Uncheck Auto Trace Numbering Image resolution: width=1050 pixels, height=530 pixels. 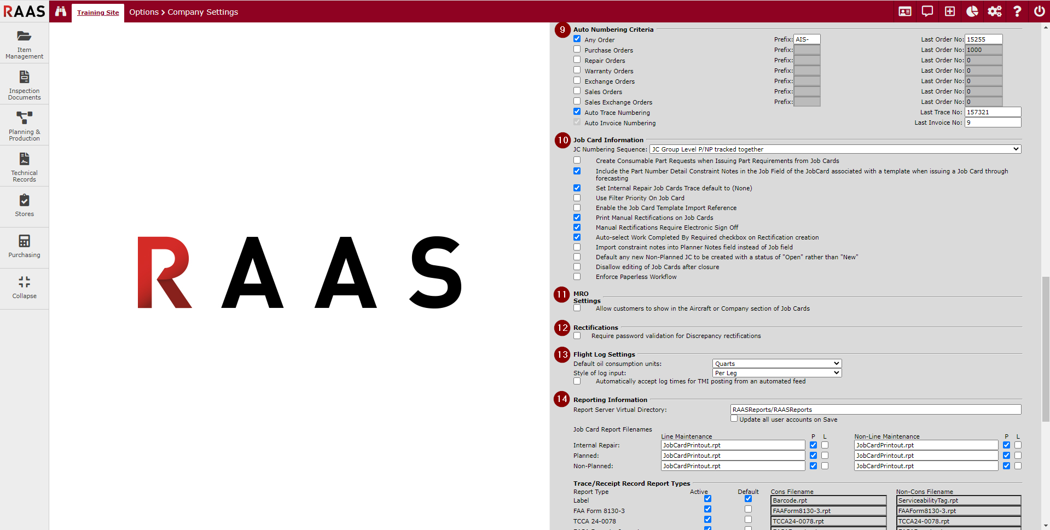(x=577, y=112)
